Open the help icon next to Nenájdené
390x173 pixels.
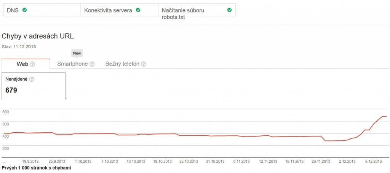(x=32, y=79)
